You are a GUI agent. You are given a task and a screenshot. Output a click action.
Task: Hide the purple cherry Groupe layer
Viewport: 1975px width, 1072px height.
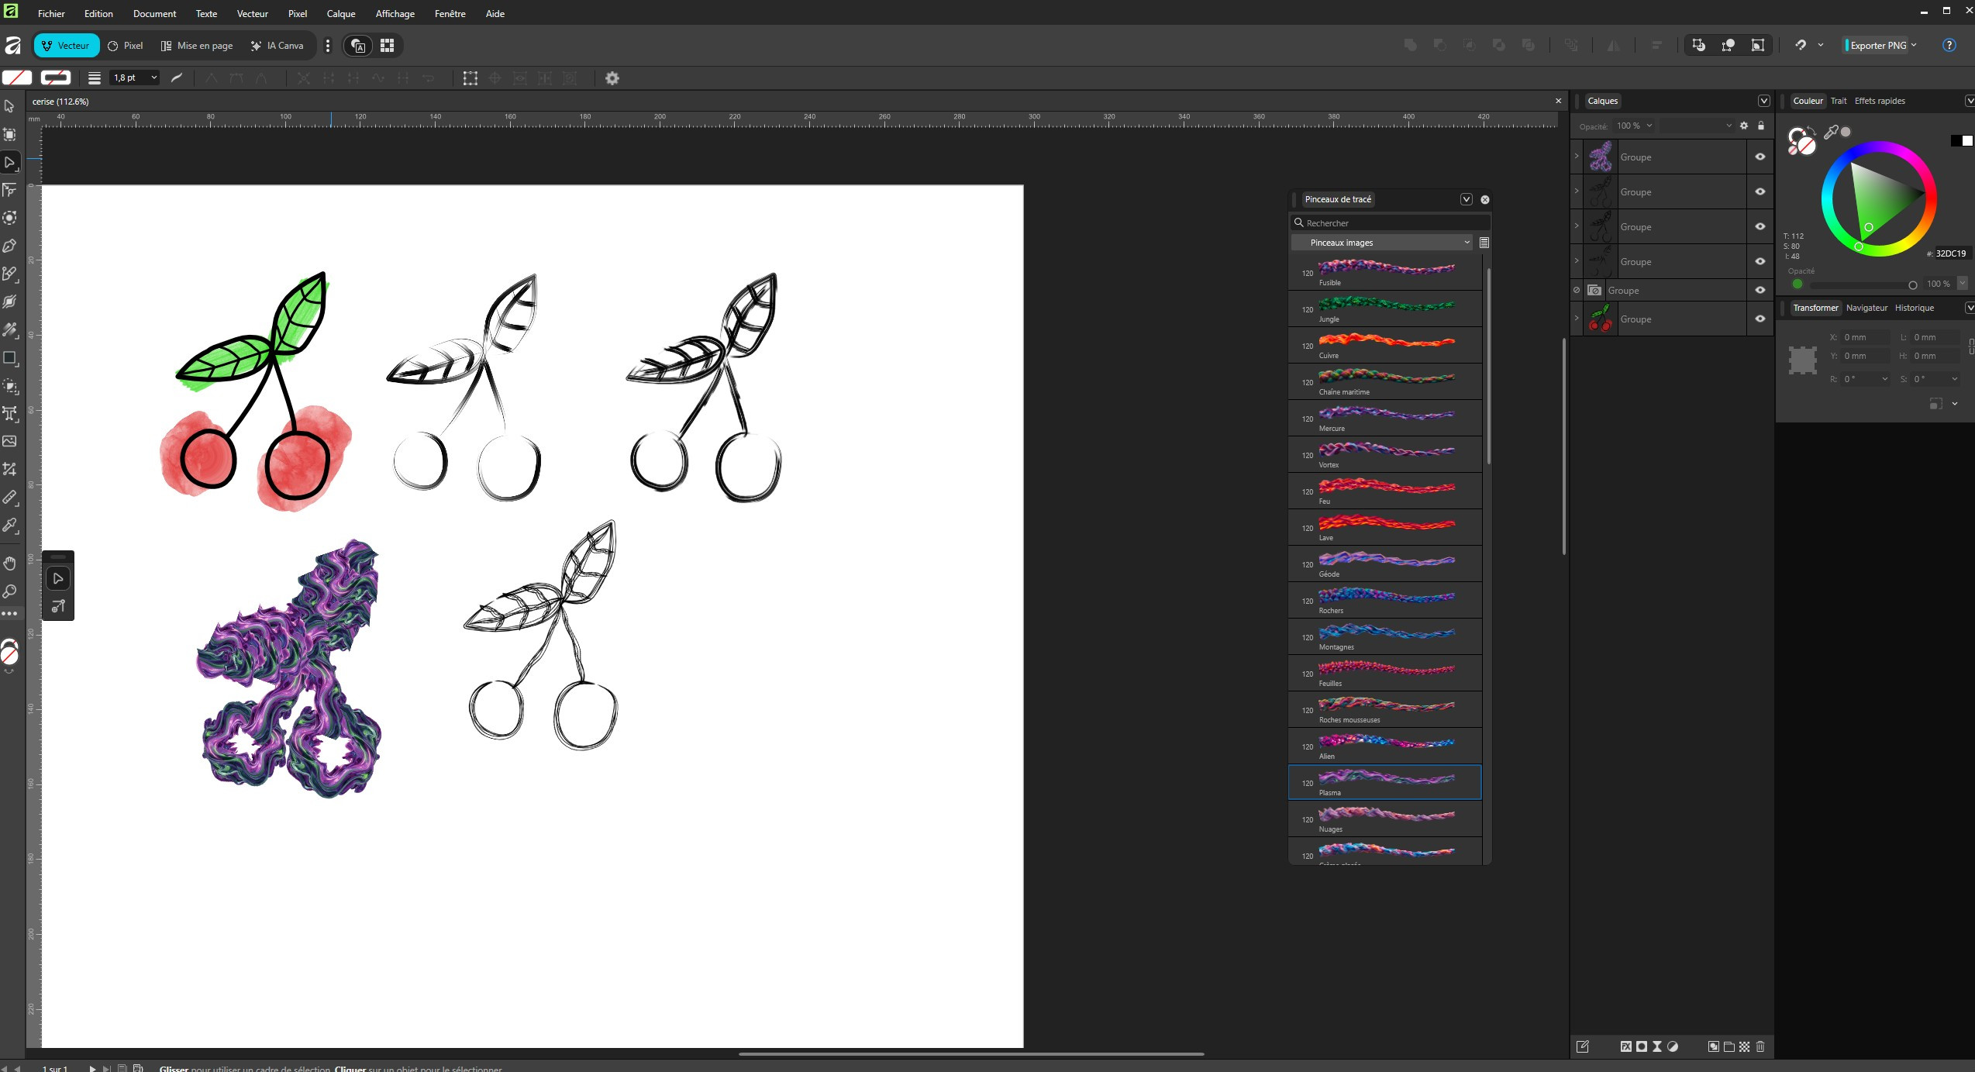coord(1760,157)
